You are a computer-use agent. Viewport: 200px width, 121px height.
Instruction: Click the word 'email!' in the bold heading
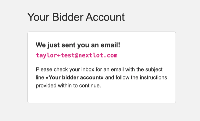coord(110,45)
